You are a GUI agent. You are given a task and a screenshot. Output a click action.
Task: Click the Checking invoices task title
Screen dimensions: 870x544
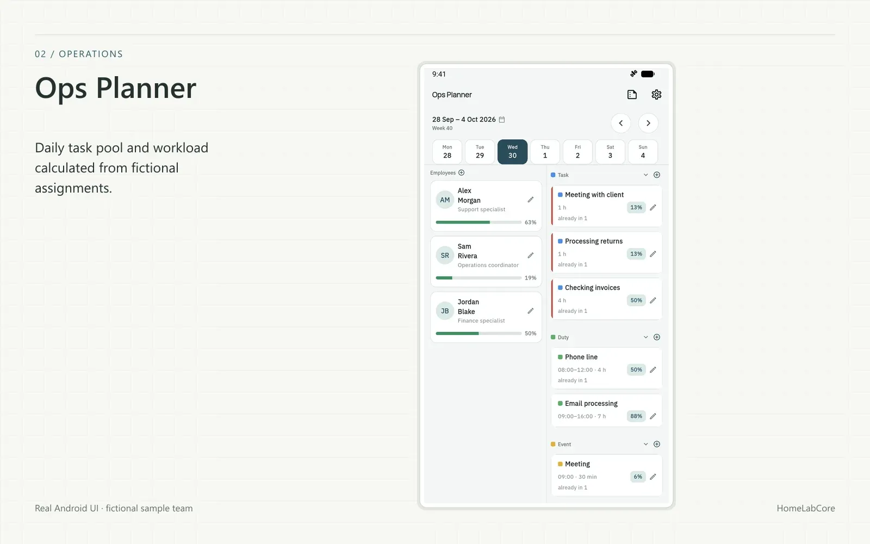[x=592, y=288]
